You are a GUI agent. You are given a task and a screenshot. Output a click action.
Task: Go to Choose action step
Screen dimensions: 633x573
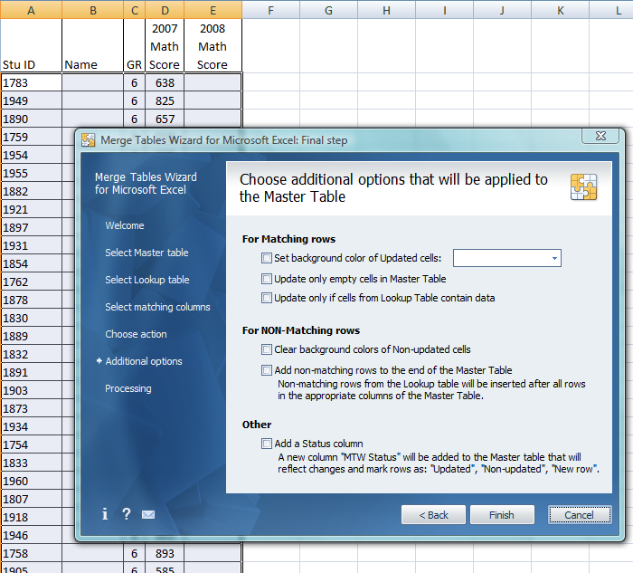136,334
